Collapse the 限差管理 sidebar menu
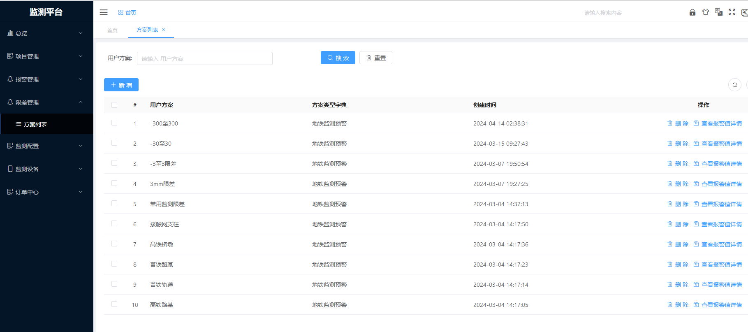The height and width of the screenshot is (332, 748). (x=45, y=102)
